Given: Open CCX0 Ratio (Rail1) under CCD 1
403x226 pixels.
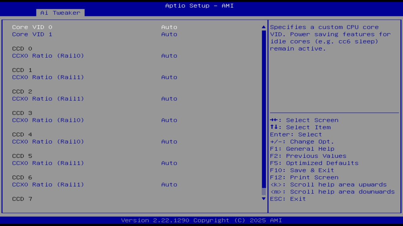Looking at the screenshot, I should click(x=169, y=77).
